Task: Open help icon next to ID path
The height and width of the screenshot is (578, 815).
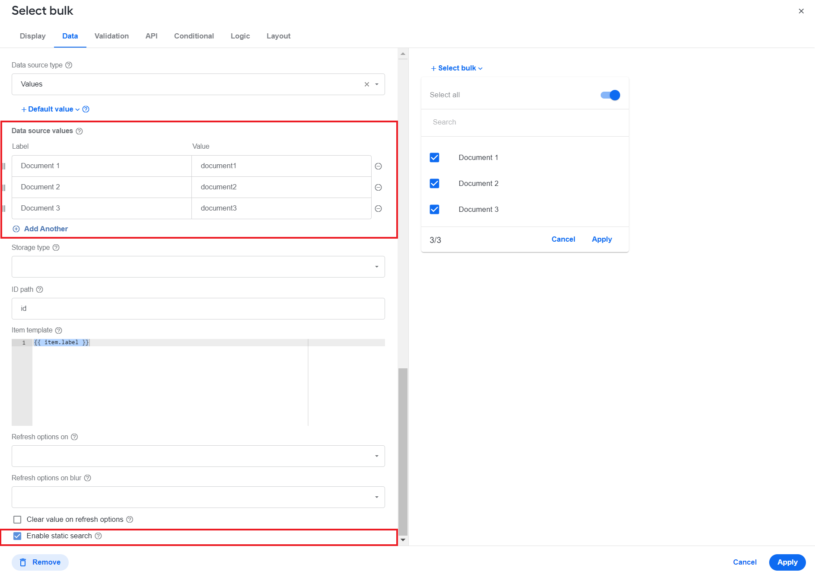Action: tap(39, 290)
